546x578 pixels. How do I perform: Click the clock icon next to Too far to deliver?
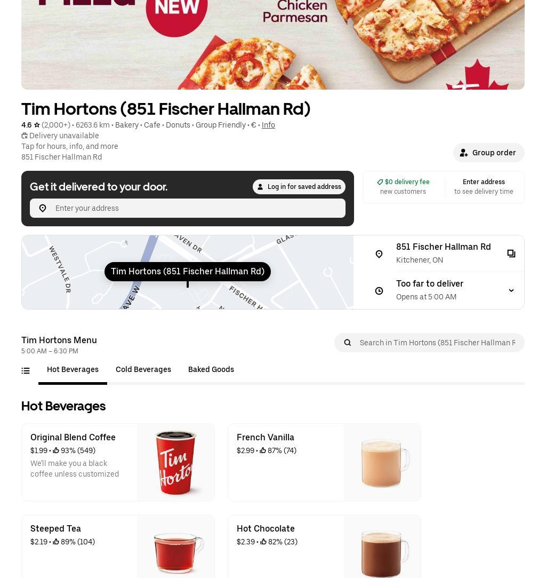click(379, 291)
